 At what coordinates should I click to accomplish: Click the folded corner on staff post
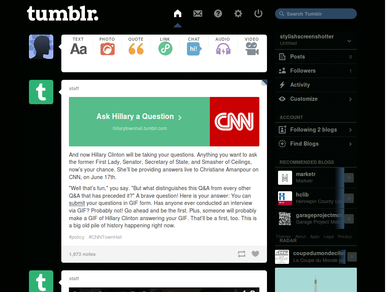pyautogui.click(x=264, y=83)
